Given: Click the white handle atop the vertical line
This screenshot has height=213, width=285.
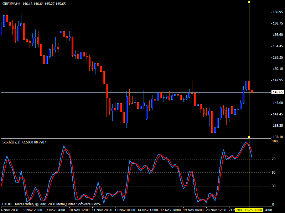Looking at the screenshot, I should coord(249,2).
